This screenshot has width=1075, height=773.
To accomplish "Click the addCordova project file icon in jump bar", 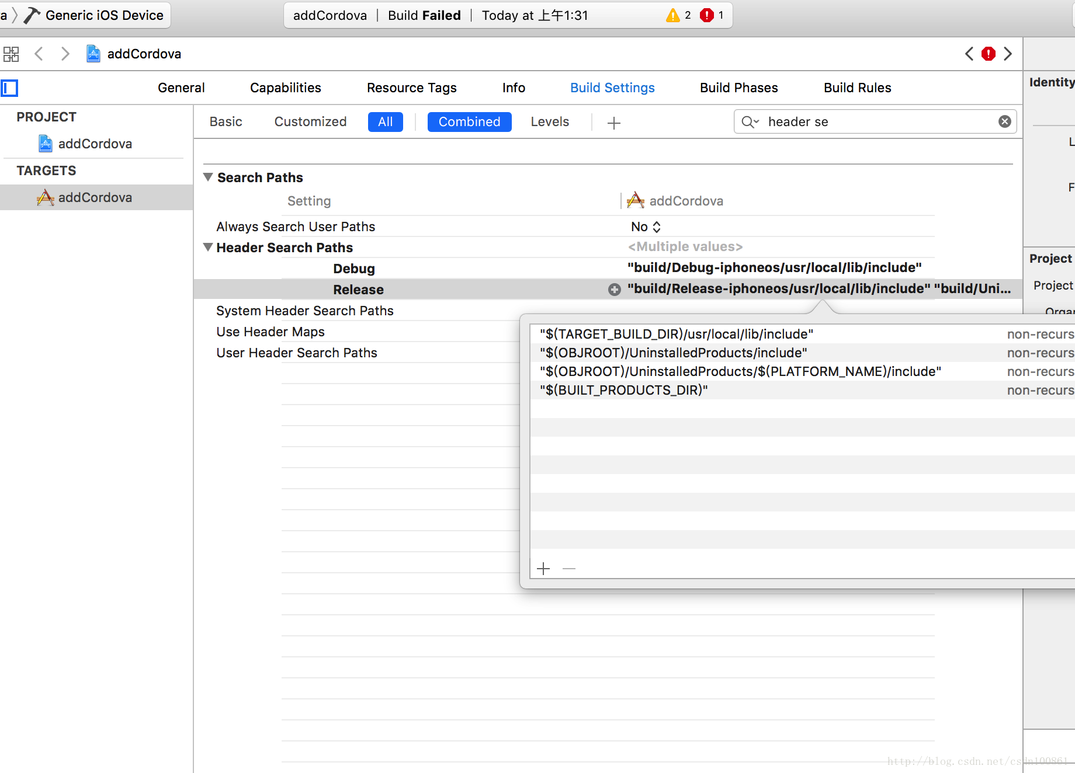I will point(93,54).
